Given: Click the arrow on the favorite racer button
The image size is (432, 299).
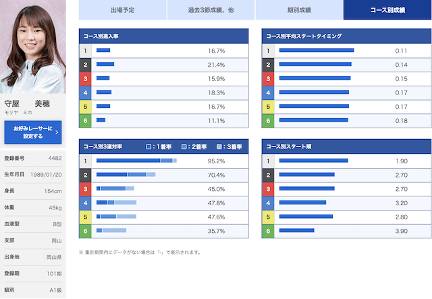Looking at the screenshot, I should 57,132.
